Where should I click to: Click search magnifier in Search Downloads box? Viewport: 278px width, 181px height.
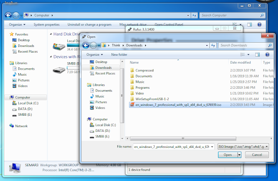coord(270,46)
